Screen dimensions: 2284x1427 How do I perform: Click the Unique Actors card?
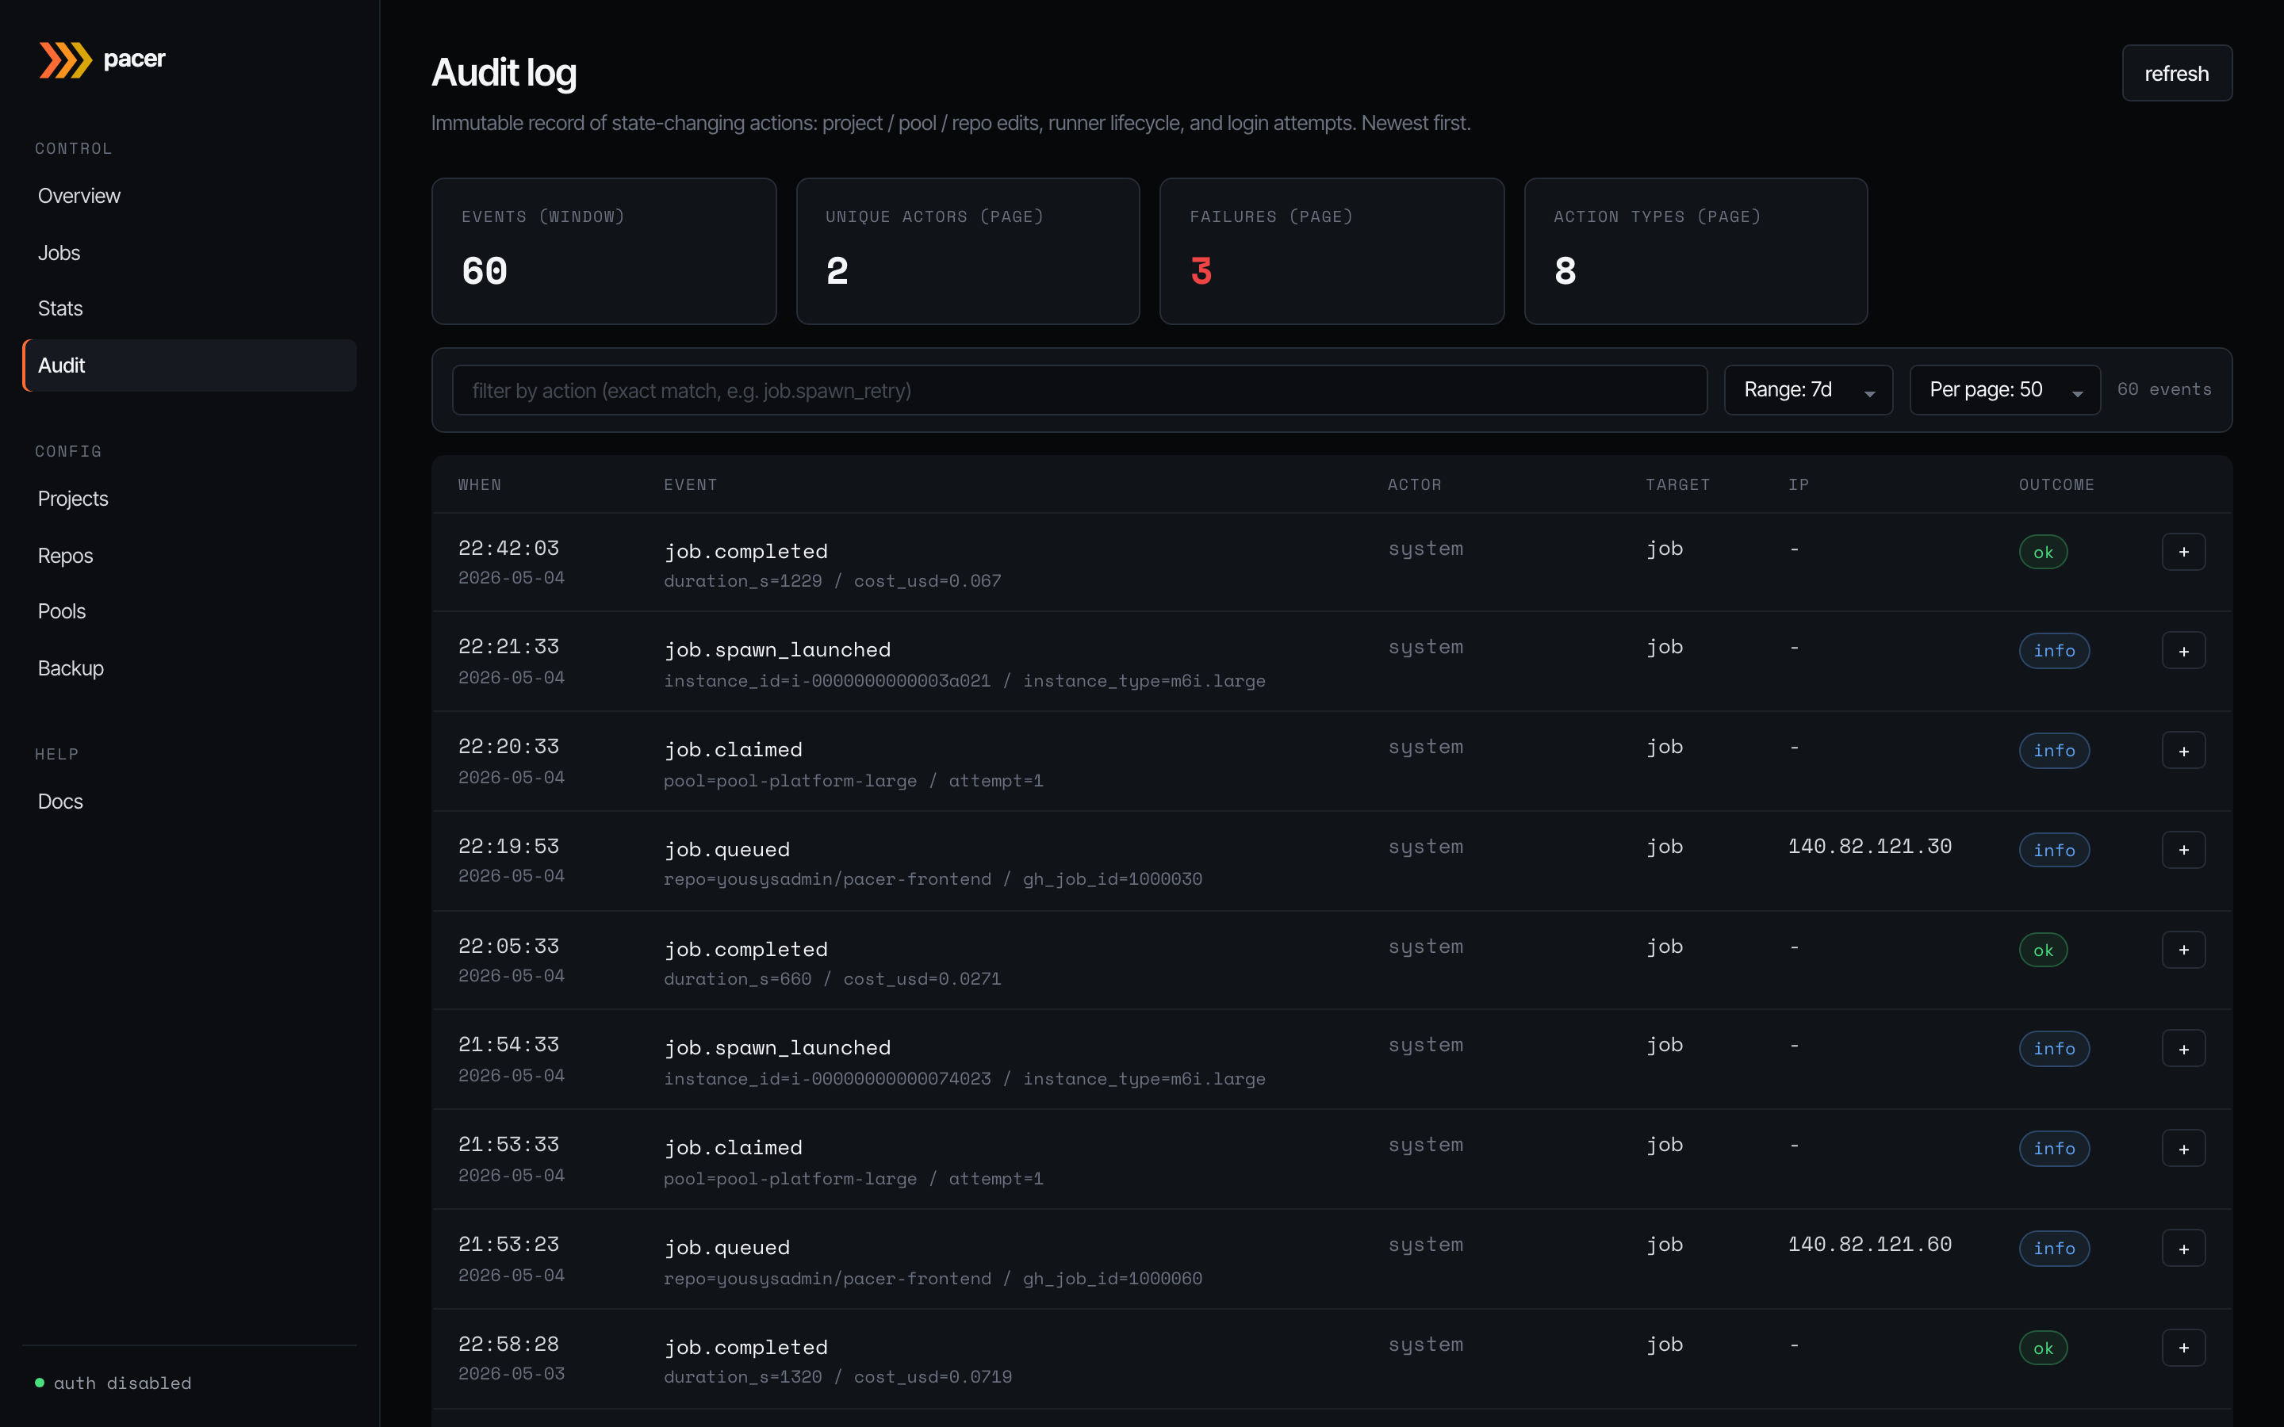pyautogui.click(x=968, y=251)
